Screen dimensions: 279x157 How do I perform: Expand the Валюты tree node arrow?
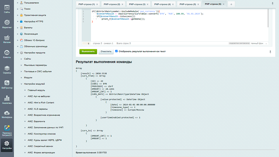(x=18, y=28)
